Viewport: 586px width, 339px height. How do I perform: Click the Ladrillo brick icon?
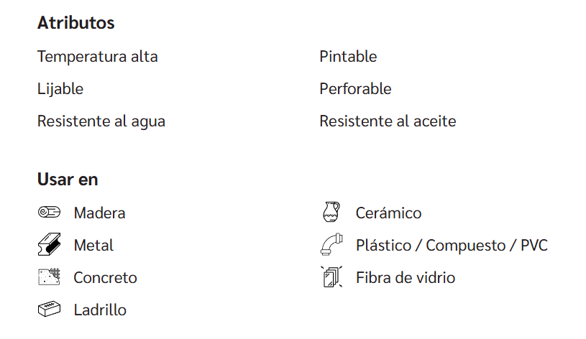coord(48,310)
